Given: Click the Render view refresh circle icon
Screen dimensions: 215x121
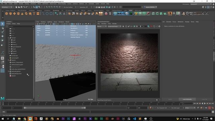Looking at the screenshot, I should tap(154, 26).
